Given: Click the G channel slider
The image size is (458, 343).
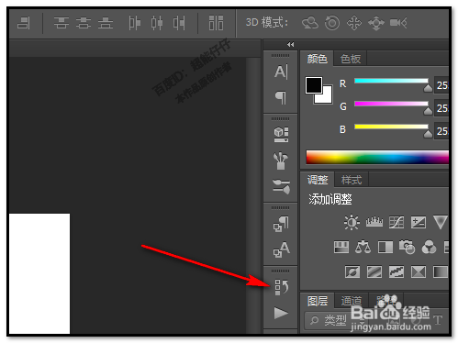Looking at the screenshot, I should click(x=391, y=104).
